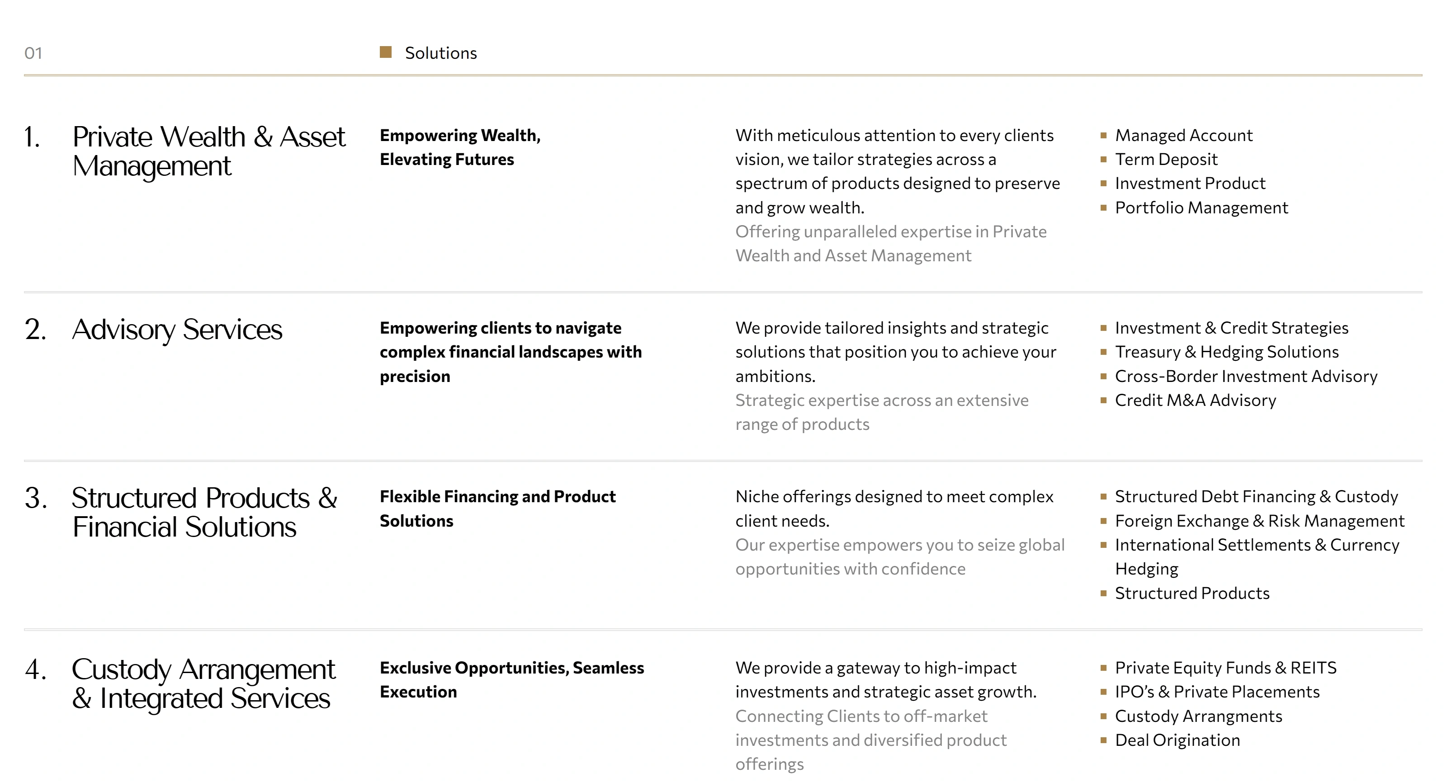Viewport: 1447px width, 782px height.
Task: Select the Advisory Services heading
Action: click(177, 329)
